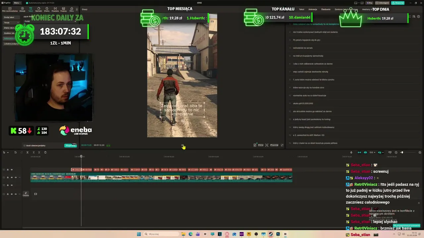The image size is (424, 238).
Task: Toggle visibility eye of caption text track
Action: pos(12,170)
